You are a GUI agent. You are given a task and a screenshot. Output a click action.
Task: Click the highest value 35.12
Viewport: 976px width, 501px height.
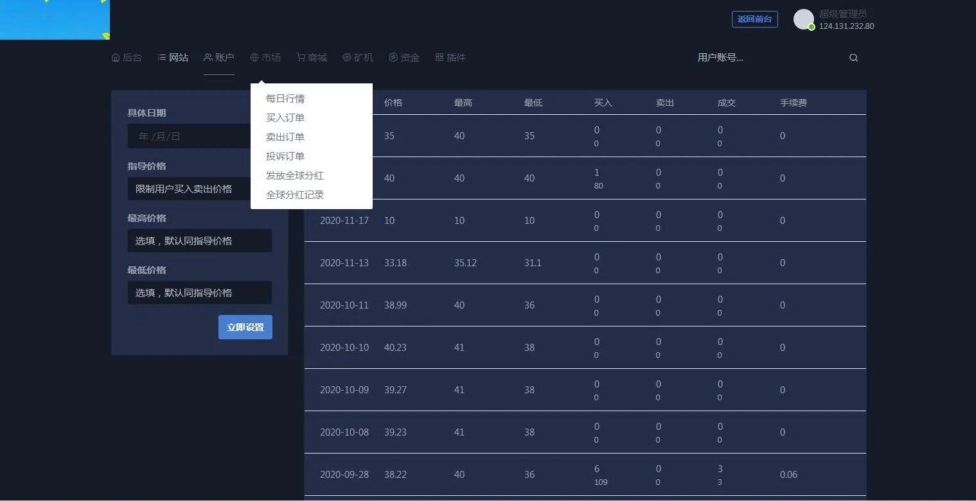point(465,263)
